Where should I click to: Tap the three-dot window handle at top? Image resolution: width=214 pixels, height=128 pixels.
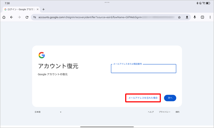(x=107, y=2)
